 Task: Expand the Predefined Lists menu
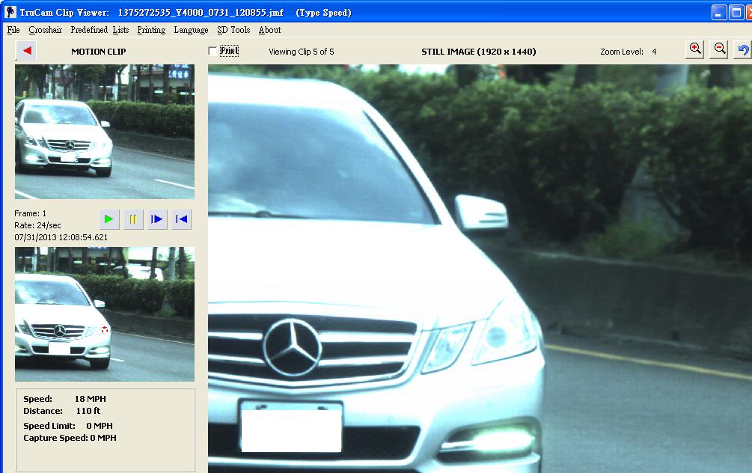tap(100, 30)
